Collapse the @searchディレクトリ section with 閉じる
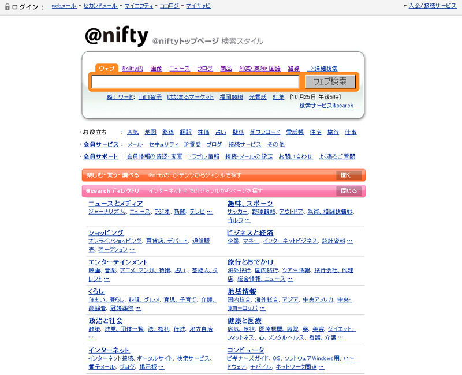The height and width of the screenshot is (375, 462). click(349, 191)
